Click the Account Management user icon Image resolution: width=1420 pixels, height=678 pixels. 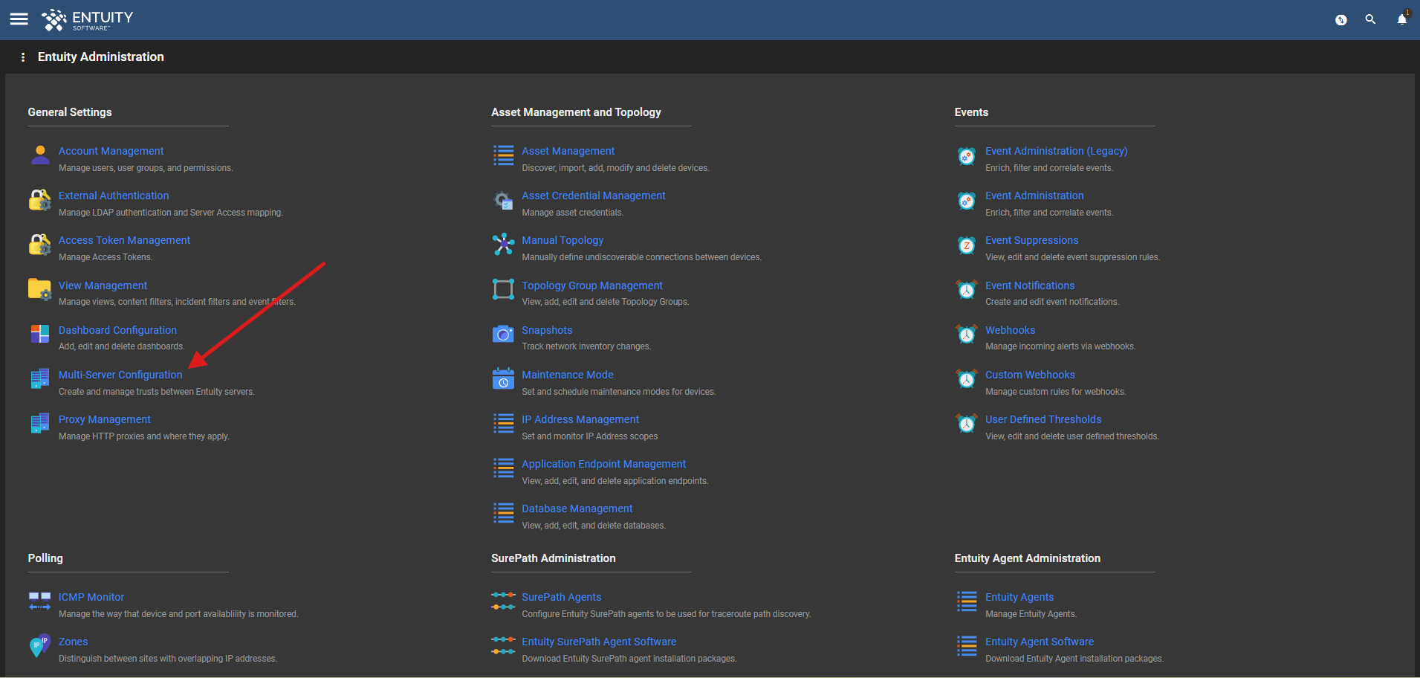click(x=40, y=155)
